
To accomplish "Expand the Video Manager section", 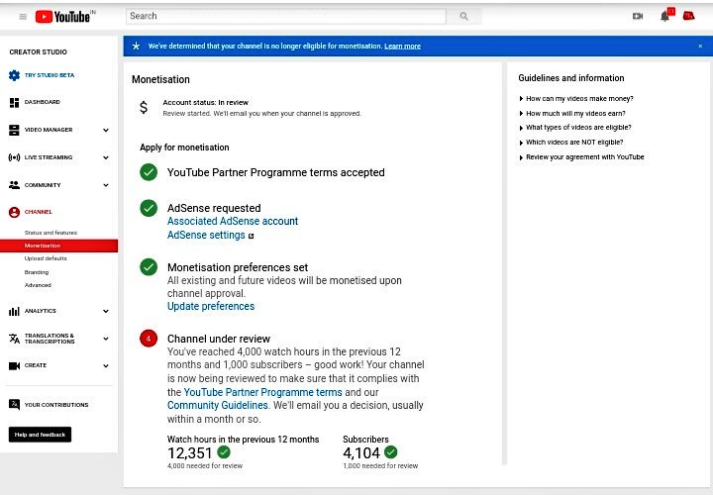I will coord(106,130).
